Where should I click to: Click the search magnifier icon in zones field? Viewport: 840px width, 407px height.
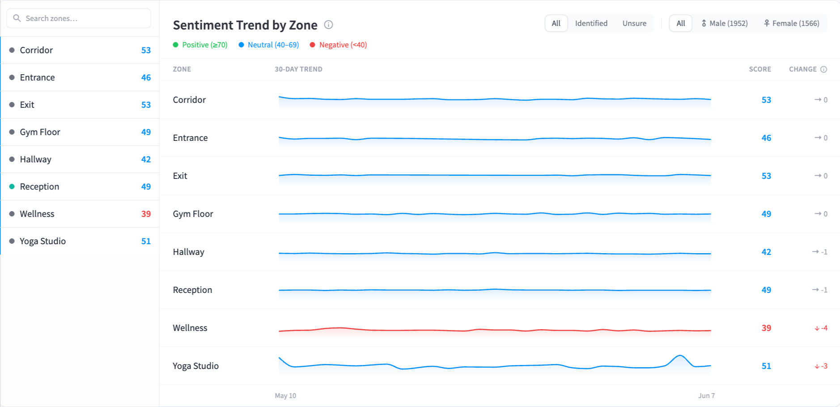[x=17, y=18]
